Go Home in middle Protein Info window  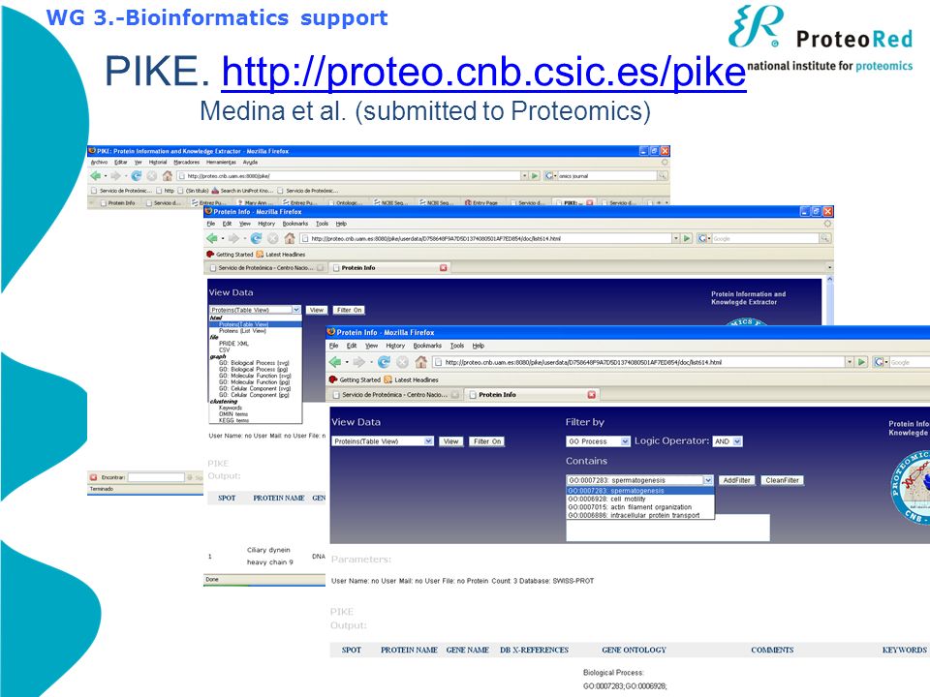290,238
